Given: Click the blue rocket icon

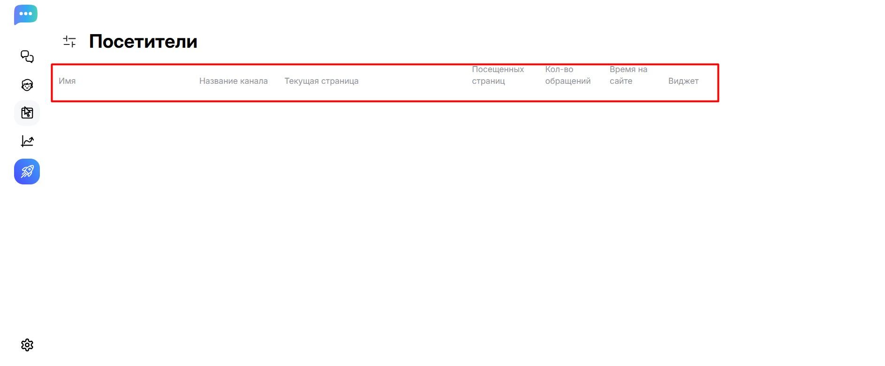Looking at the screenshot, I should coord(27,172).
